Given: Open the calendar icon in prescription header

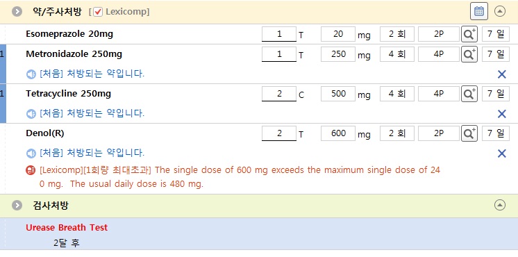Looking at the screenshot, I should (478, 11).
